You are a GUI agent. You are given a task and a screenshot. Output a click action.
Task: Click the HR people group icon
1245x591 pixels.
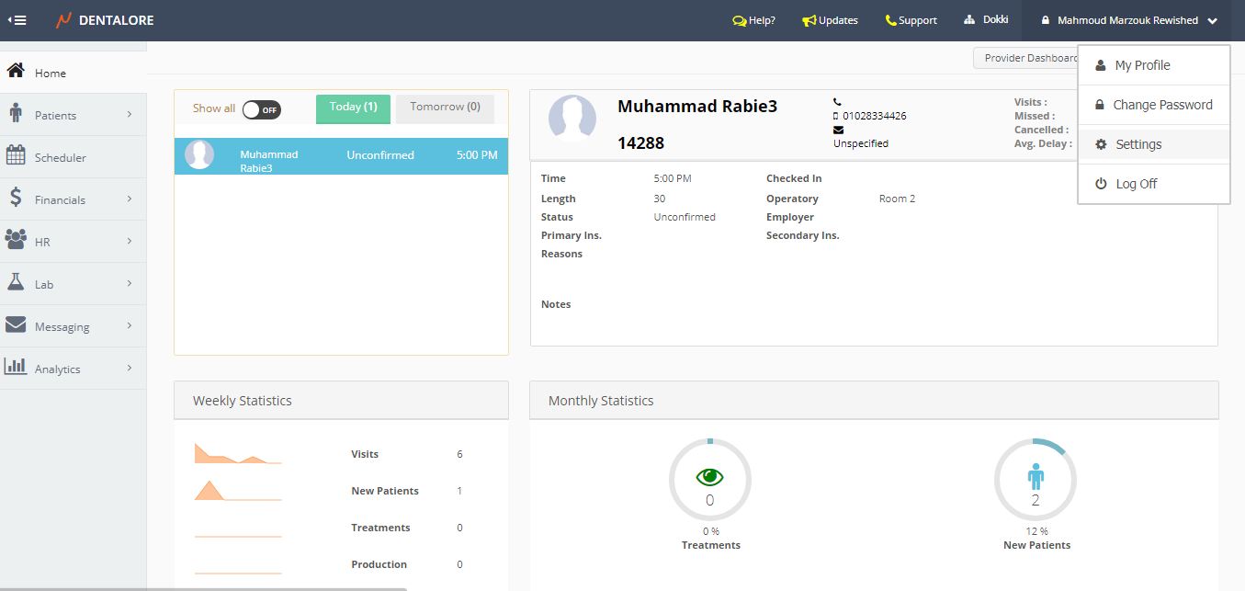coord(16,241)
